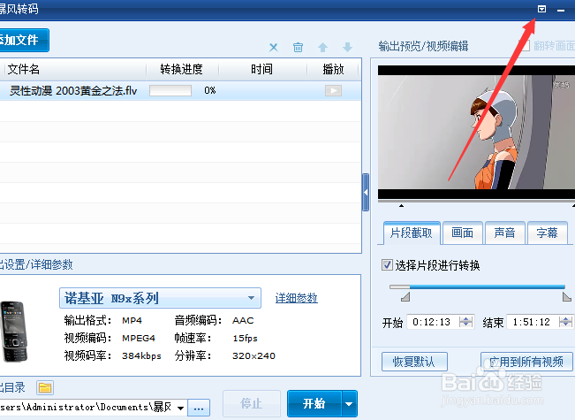Click the 开始 time field 0:12:13
The height and width of the screenshot is (420, 575).
[x=432, y=323]
